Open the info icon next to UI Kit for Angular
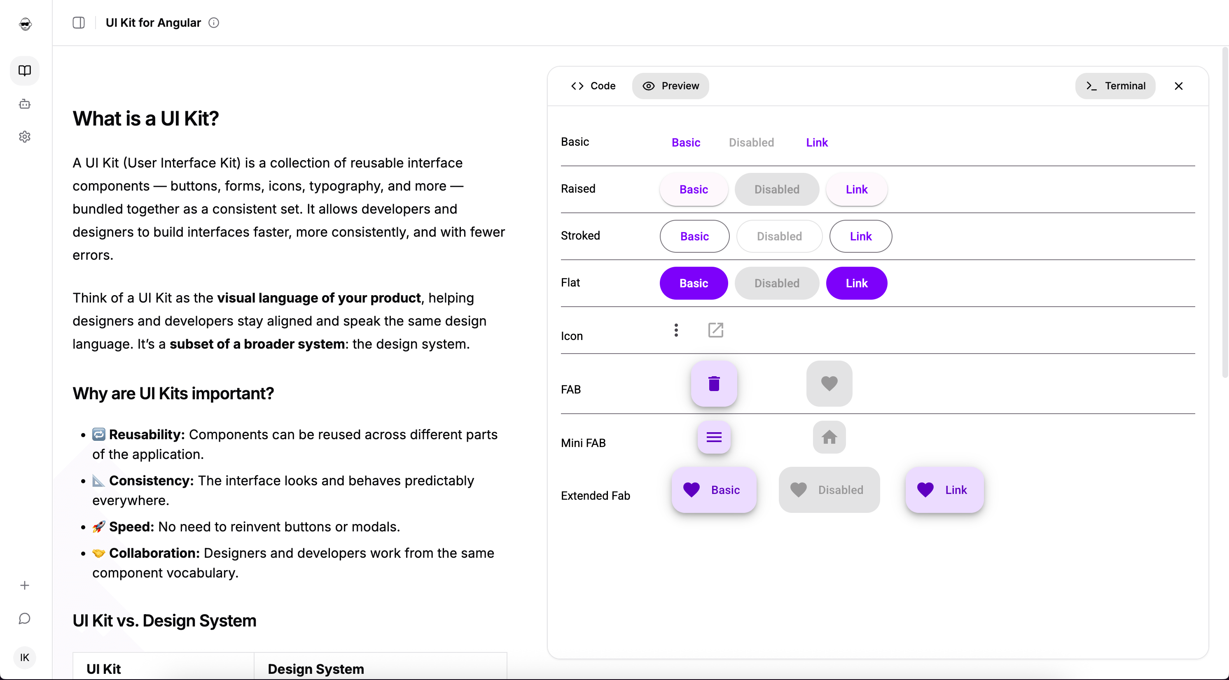Viewport: 1229px width, 680px height. point(214,22)
